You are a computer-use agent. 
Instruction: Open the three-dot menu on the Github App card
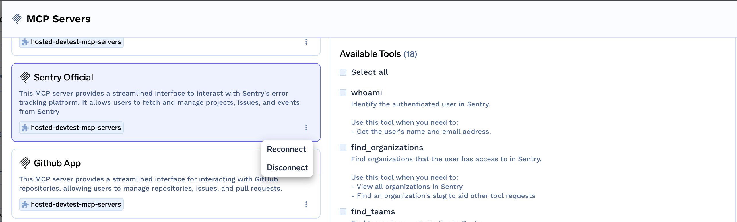coord(306,204)
